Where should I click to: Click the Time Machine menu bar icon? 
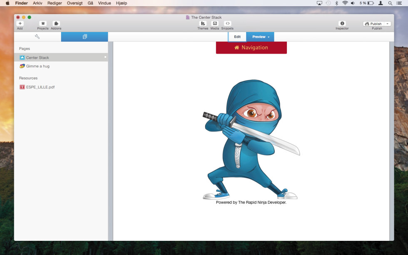click(x=328, y=3)
